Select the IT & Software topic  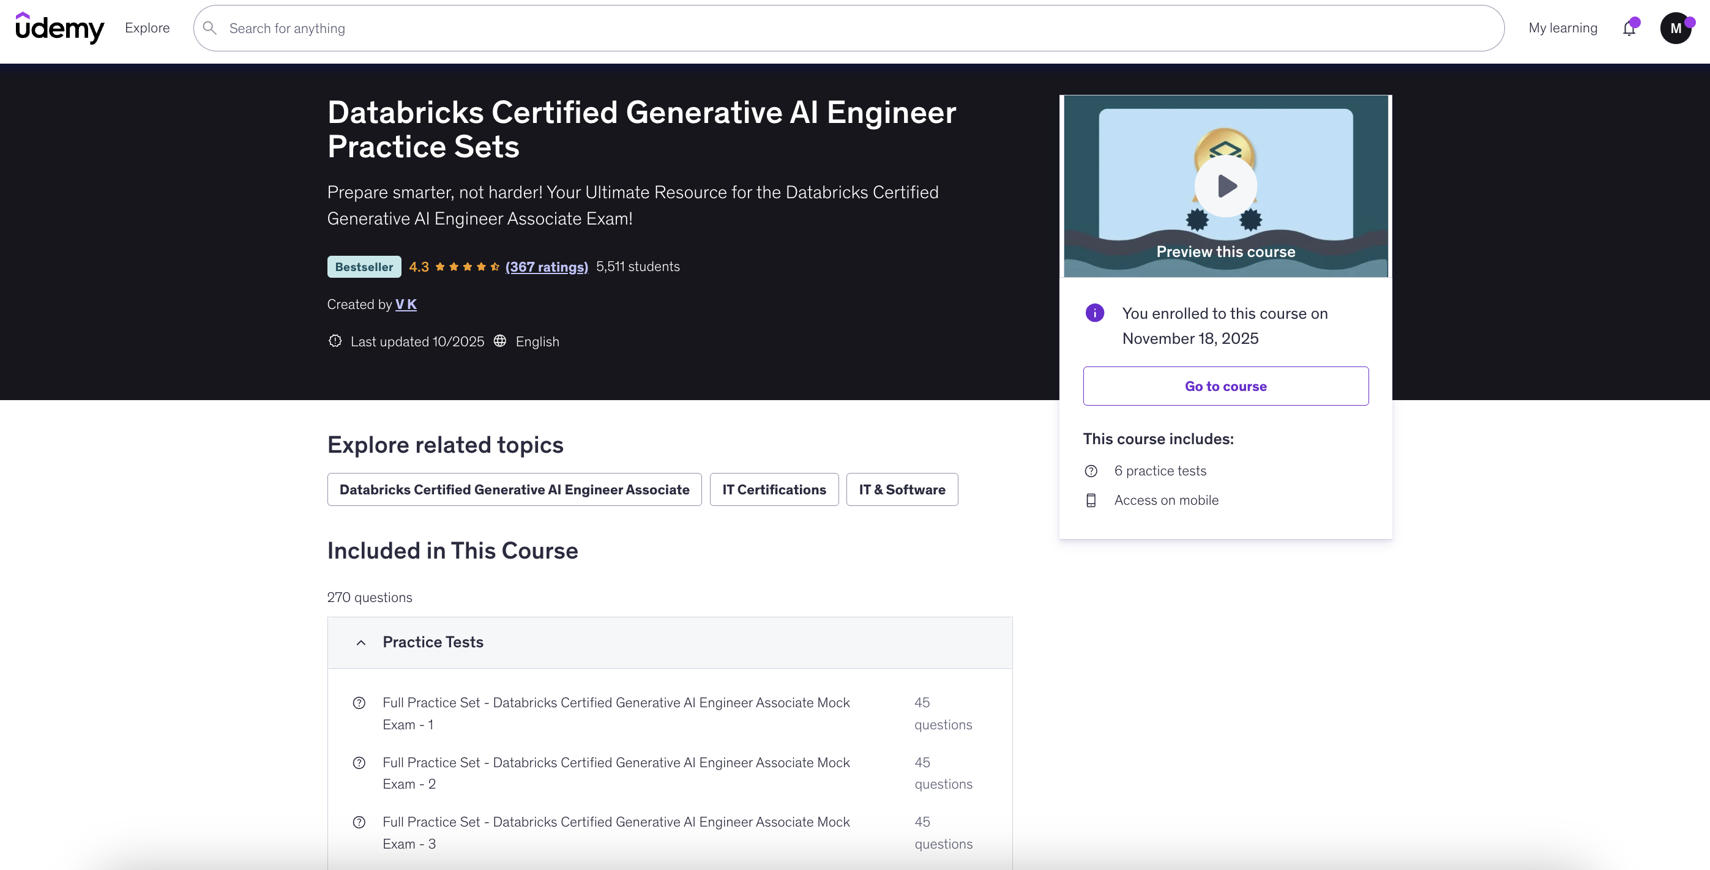[x=902, y=489]
